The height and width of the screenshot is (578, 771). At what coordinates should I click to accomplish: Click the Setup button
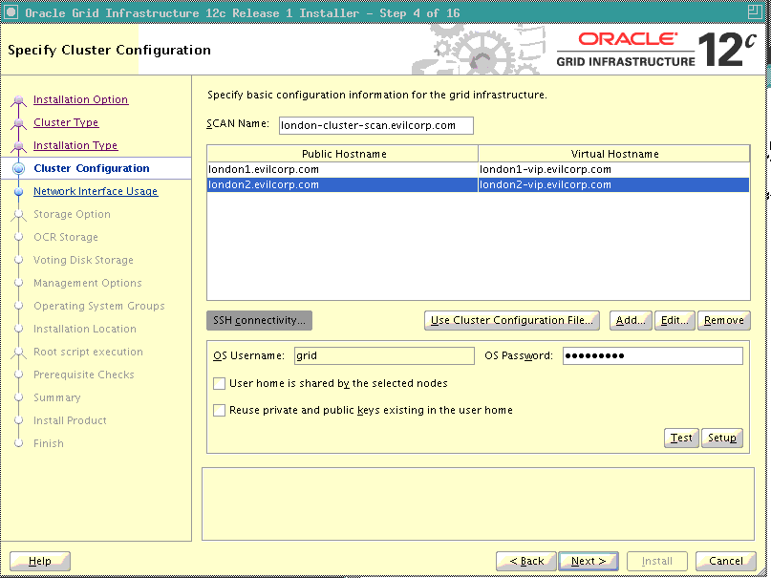click(x=722, y=438)
